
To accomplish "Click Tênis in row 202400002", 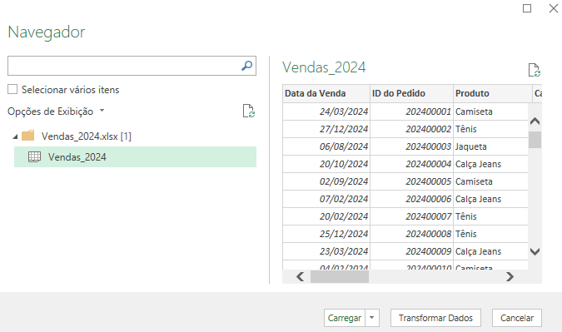I will coord(490,129).
